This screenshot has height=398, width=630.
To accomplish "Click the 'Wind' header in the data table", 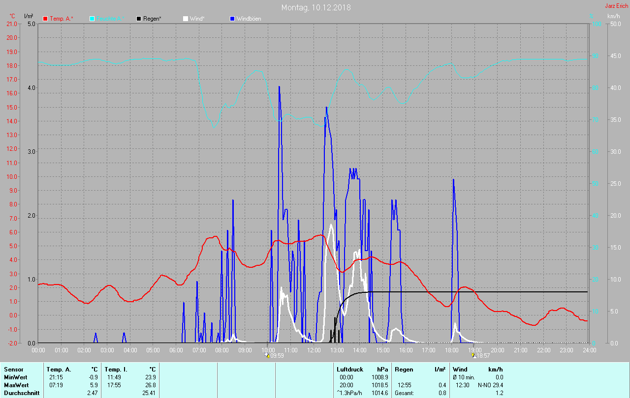I will [460, 370].
